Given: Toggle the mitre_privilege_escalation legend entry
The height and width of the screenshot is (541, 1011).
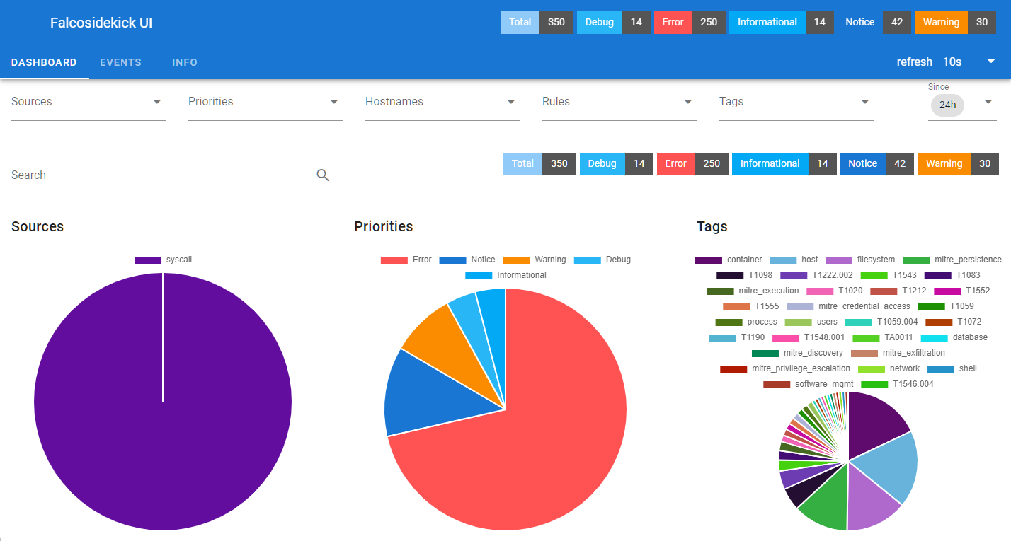Looking at the screenshot, I should point(785,368).
